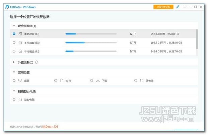Click the 本地磁盘 (D:) label
The image size is (208, 135).
tap(32, 43)
